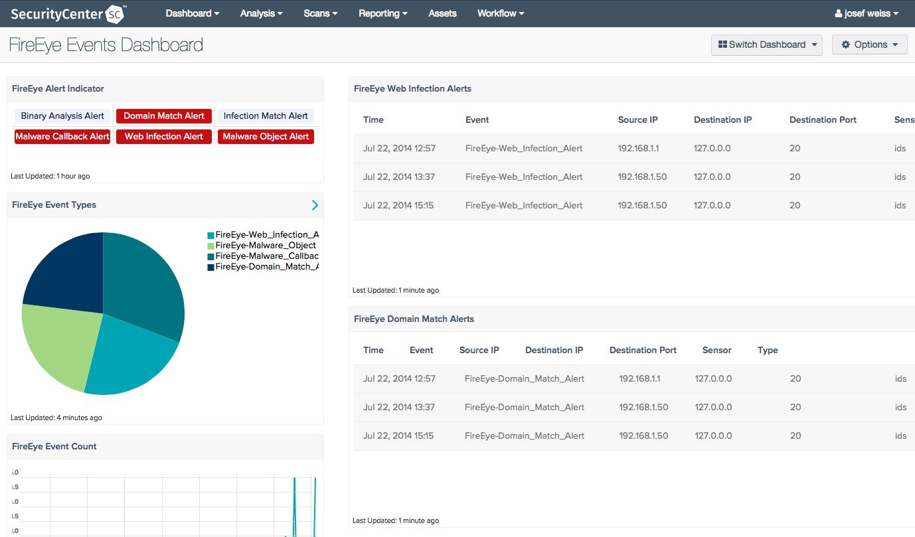Image resolution: width=915 pixels, height=537 pixels.
Task: Click the Web Infection table Source IP header
Action: [x=637, y=120]
